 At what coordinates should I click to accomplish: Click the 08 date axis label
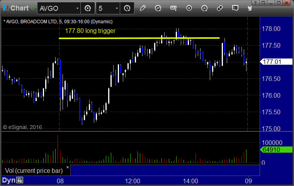[x=60, y=181]
